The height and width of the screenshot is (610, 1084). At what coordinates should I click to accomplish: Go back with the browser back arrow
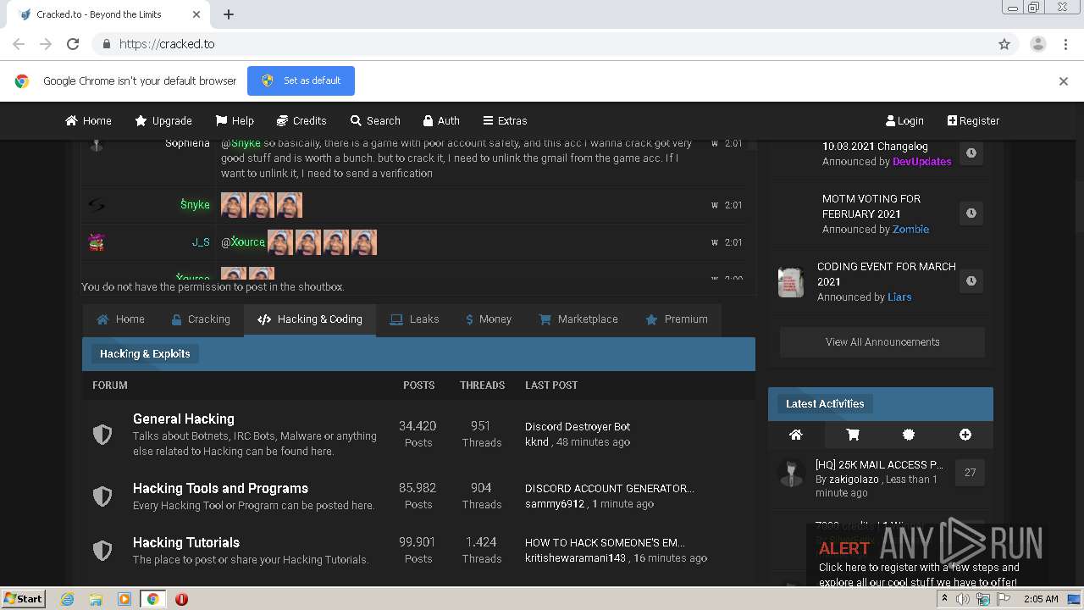click(19, 44)
